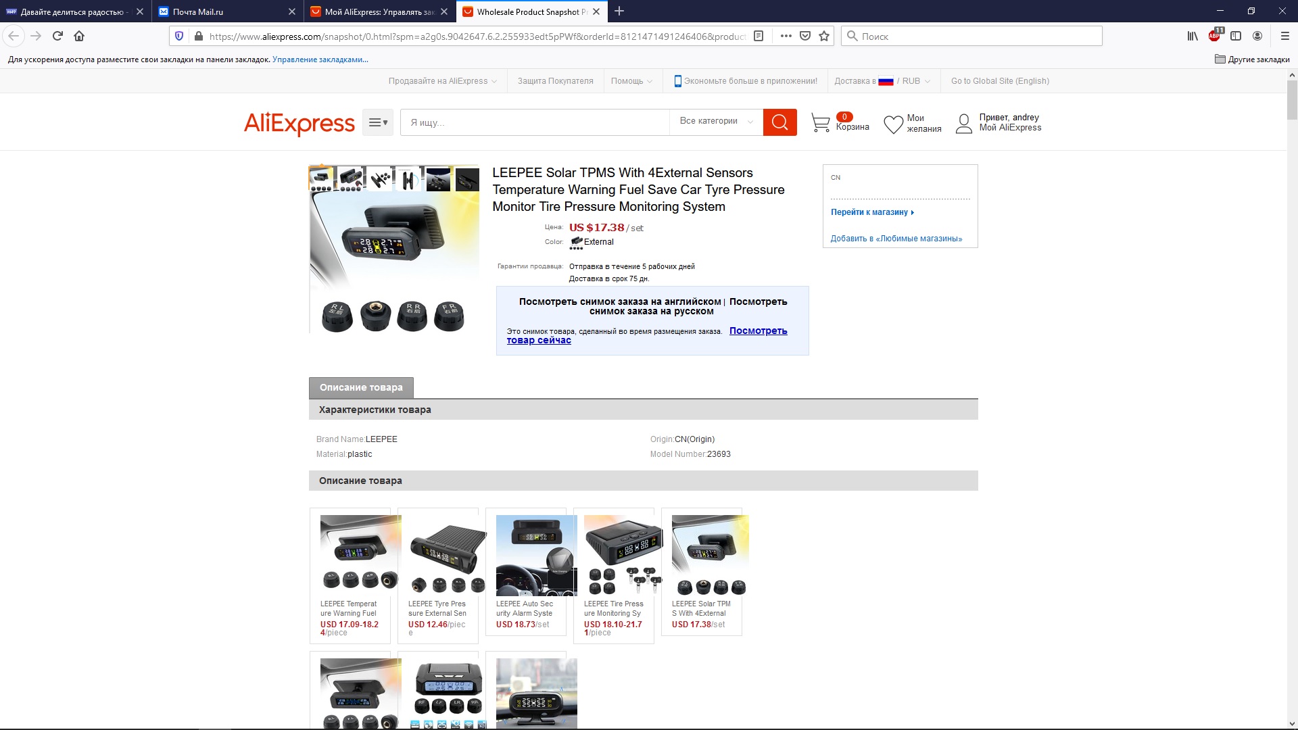This screenshot has height=730, width=1298.
Task: Open AdBlock Plus extension icon
Action: (1215, 36)
